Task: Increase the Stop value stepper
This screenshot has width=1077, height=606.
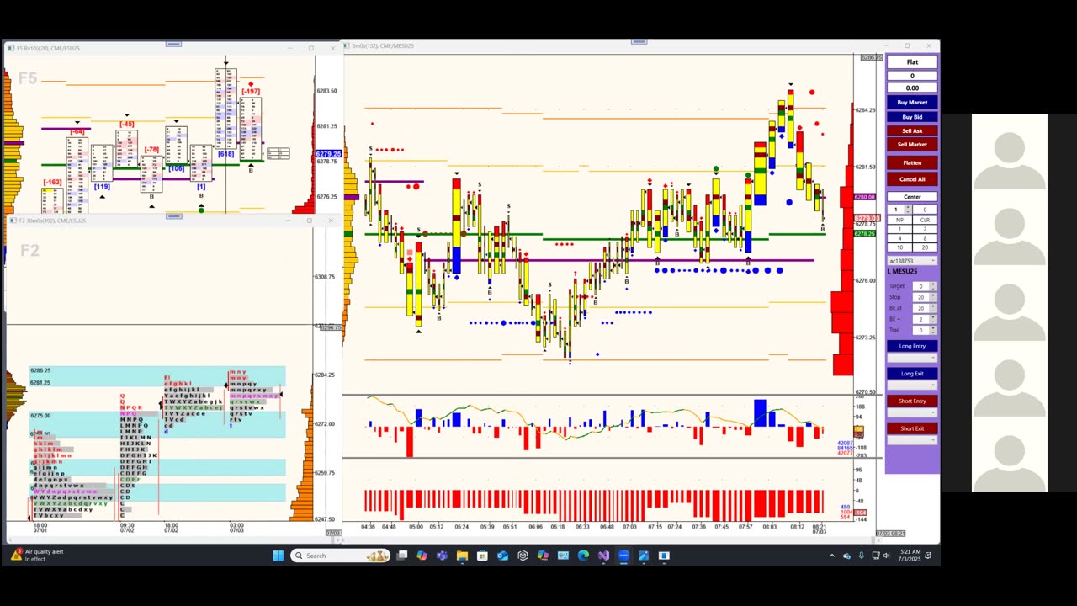Action: (x=933, y=295)
